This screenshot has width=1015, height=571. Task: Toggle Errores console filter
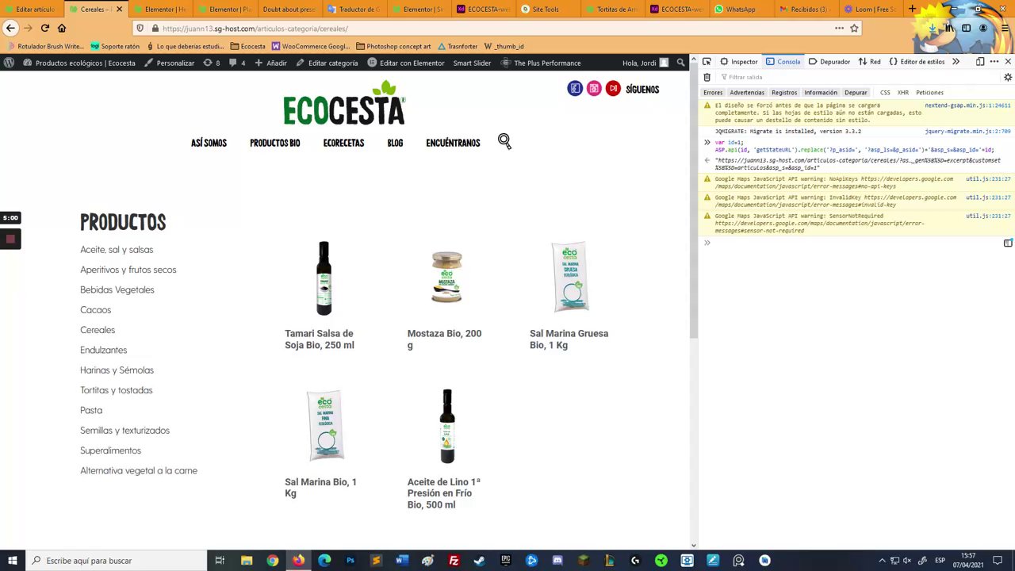click(713, 93)
